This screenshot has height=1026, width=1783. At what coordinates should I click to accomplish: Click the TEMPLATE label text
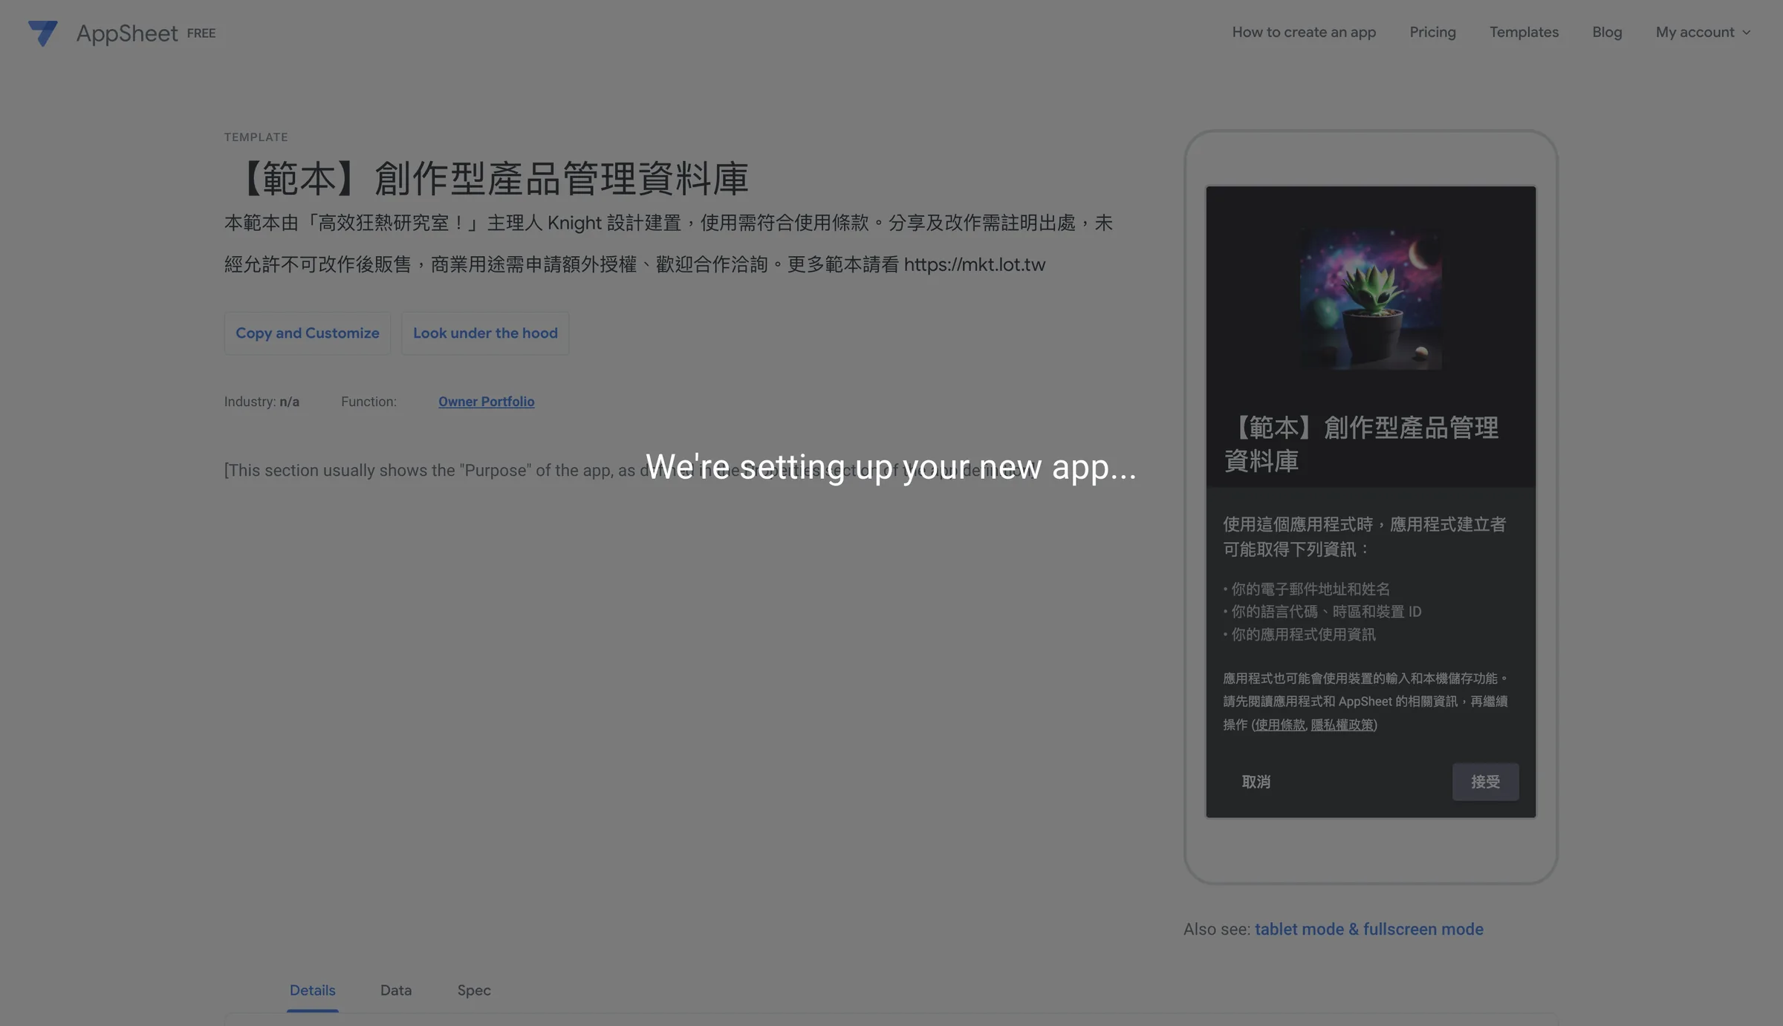[256, 137]
